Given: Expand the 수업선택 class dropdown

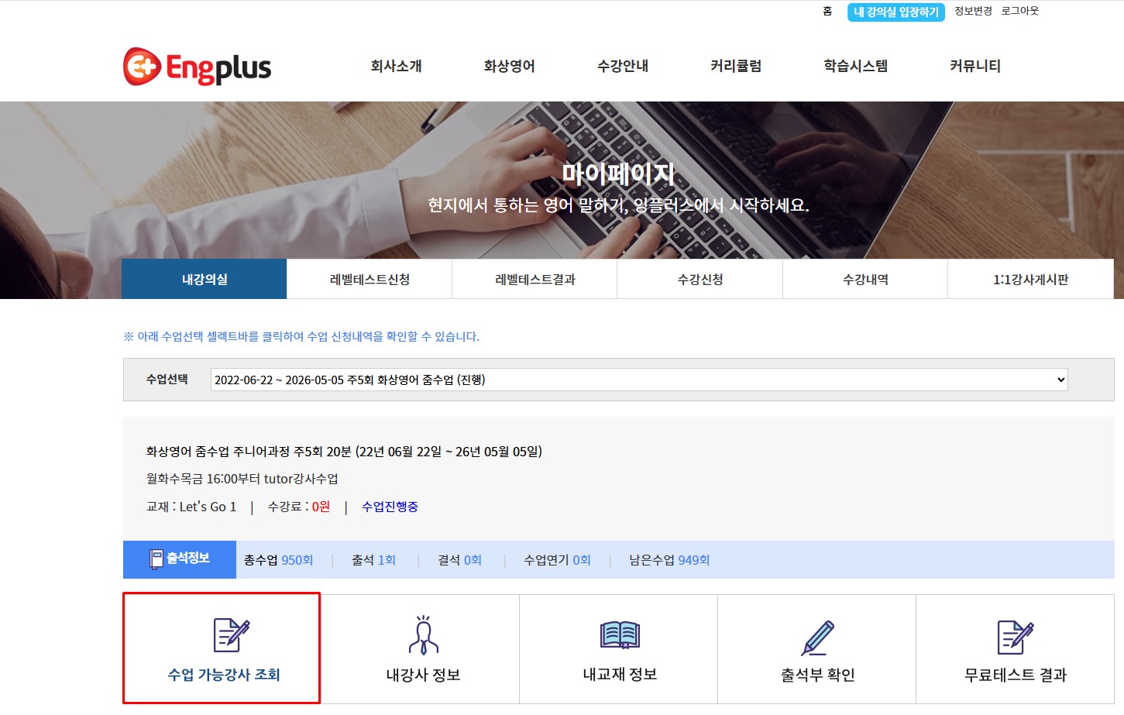Looking at the screenshot, I should click(x=638, y=380).
